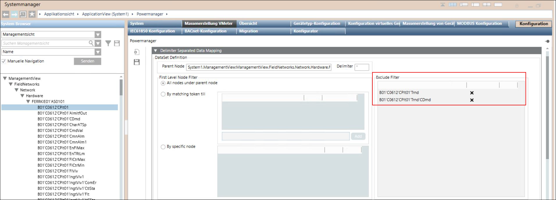Image resolution: width=556 pixels, height=200 pixels.
Task: Click the filter funnel icon
Action: coord(108,43)
